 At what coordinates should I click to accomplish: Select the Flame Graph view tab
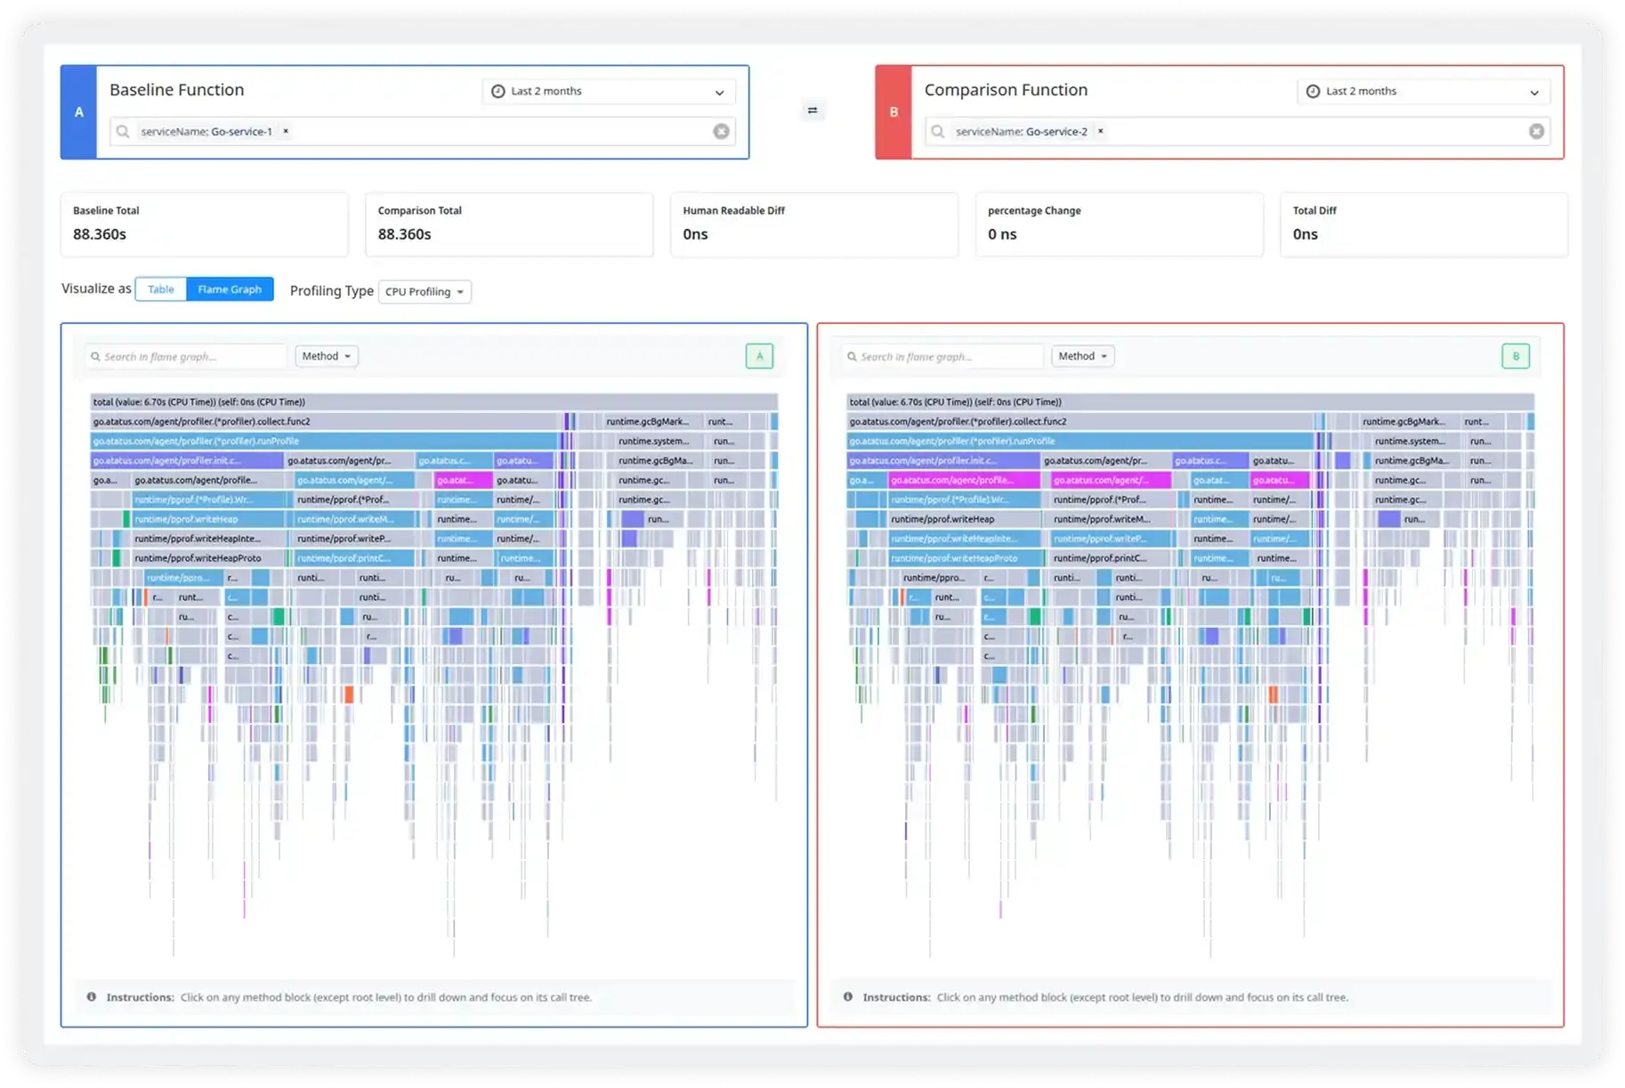pyautogui.click(x=230, y=289)
